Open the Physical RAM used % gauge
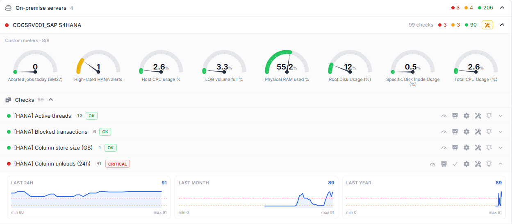 (x=287, y=66)
